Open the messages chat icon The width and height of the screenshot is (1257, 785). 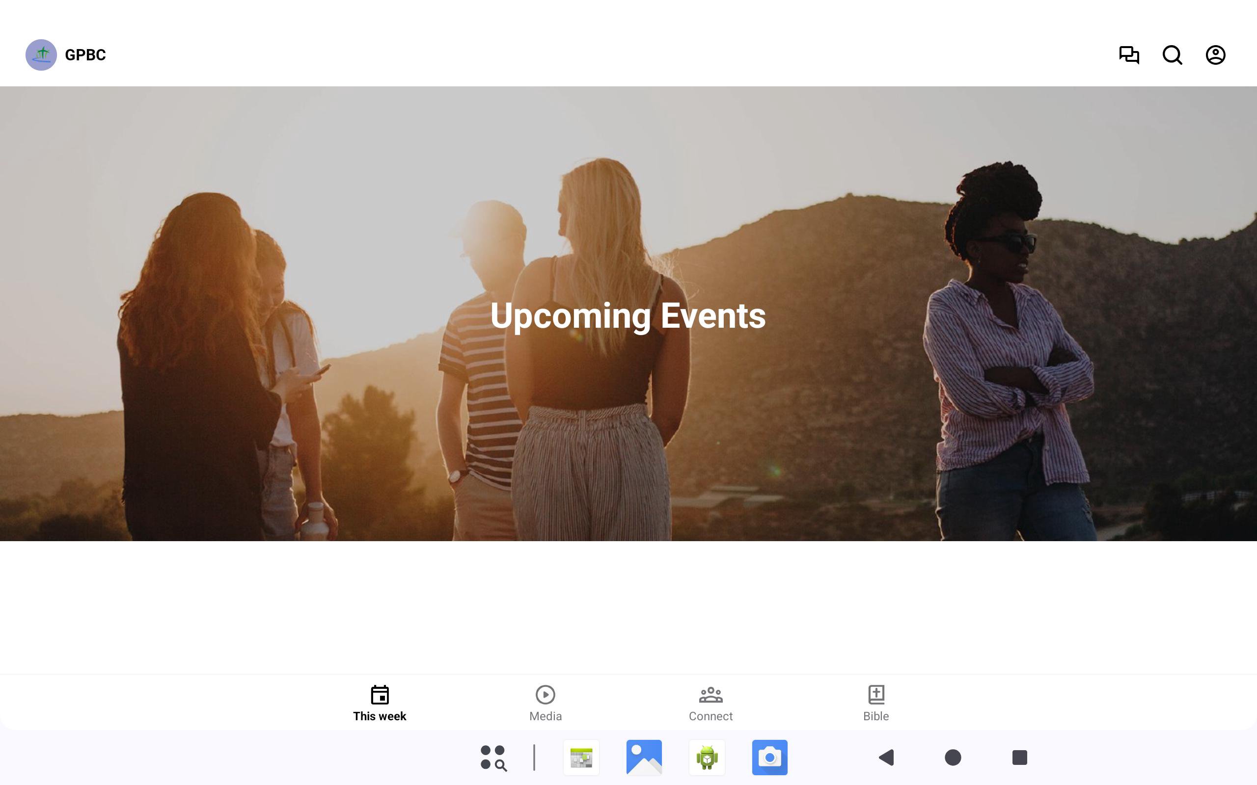pyautogui.click(x=1129, y=55)
